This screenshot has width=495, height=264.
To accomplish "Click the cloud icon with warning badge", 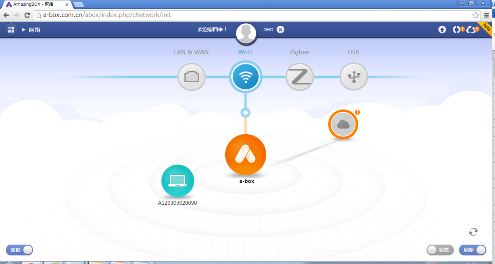I will coord(343,125).
